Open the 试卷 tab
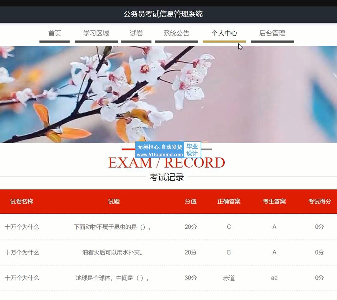 click(136, 33)
